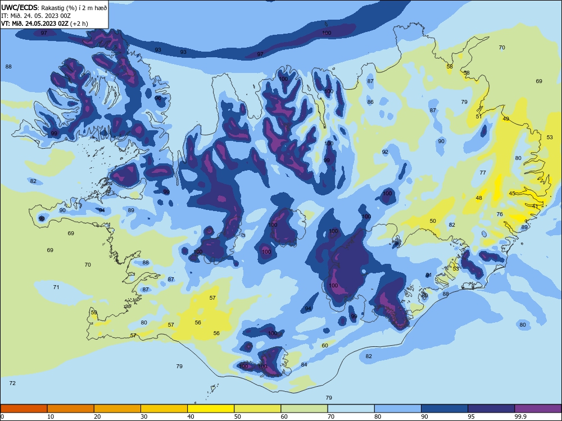Click the map value 72 in the lower-left ocean
562x421 pixels.
[12, 383]
